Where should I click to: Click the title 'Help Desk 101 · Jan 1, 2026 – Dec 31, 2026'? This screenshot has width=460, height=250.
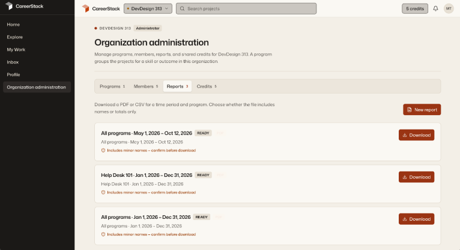147,175
